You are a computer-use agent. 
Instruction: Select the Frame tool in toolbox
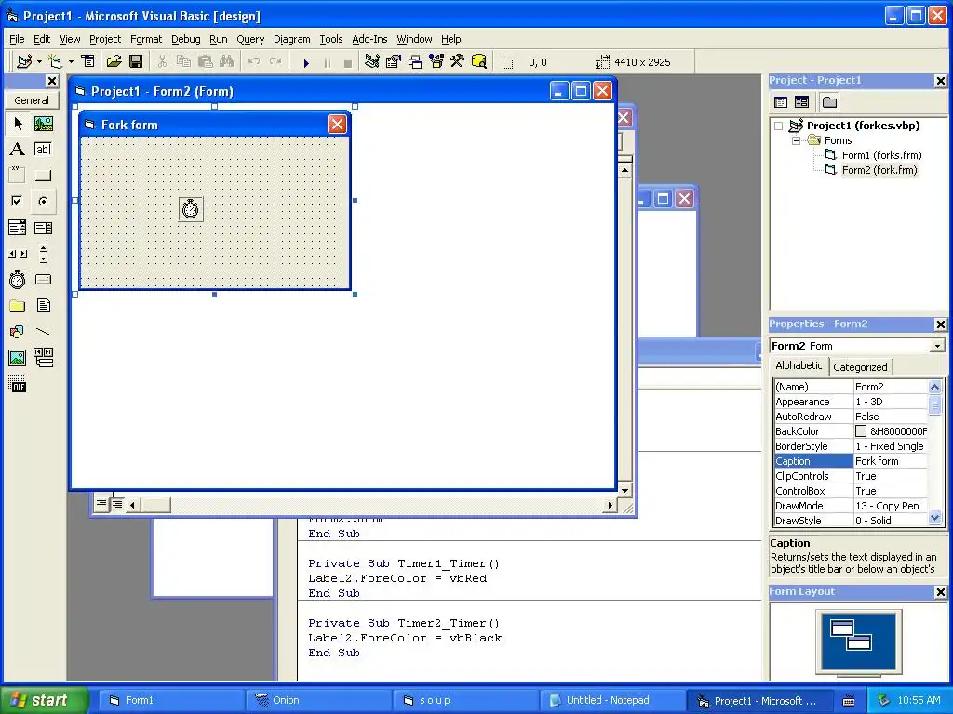[x=18, y=176]
